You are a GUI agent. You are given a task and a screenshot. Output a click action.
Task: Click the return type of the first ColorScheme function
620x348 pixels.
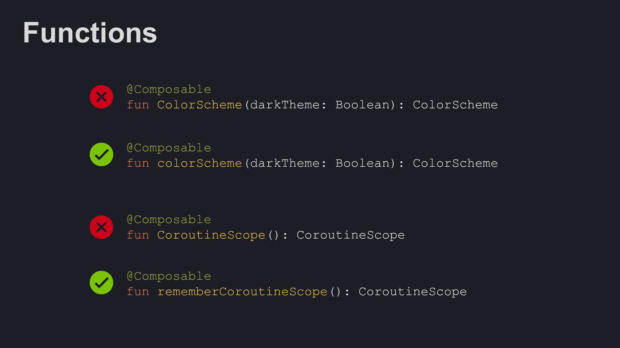pyautogui.click(x=455, y=105)
